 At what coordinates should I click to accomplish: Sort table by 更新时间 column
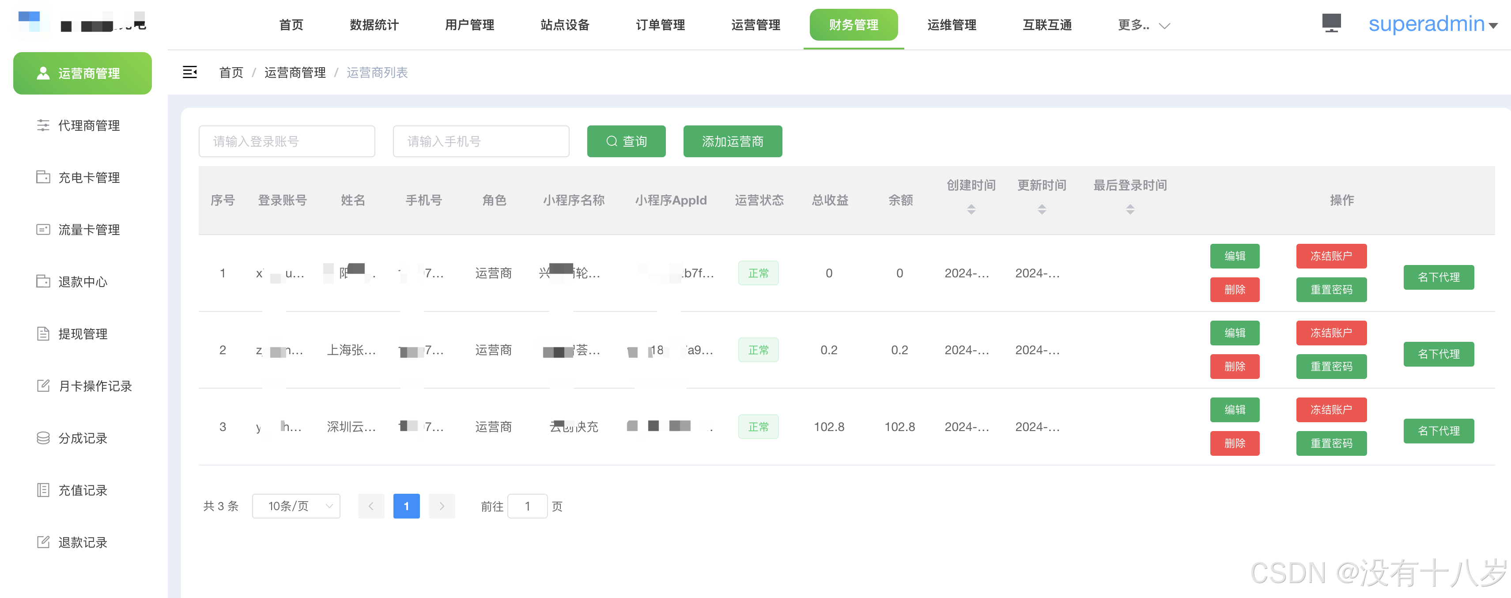[x=1041, y=209]
